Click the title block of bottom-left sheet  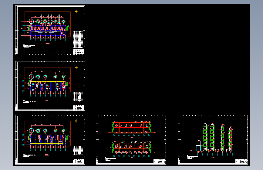(79, 161)
